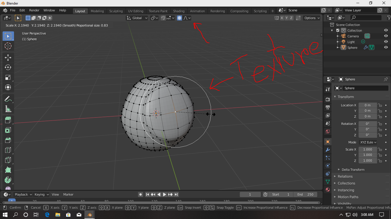
Task: Select the Measure tool
Action: coord(8,109)
